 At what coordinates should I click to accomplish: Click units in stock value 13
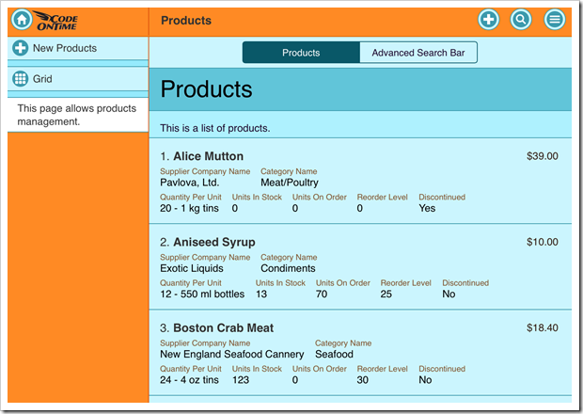point(261,295)
